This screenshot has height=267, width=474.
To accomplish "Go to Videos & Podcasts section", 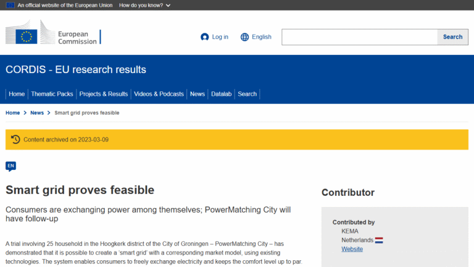I will (x=159, y=94).
